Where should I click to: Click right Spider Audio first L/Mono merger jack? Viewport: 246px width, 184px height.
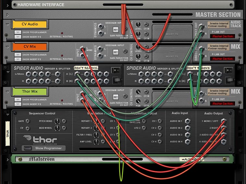141,74
